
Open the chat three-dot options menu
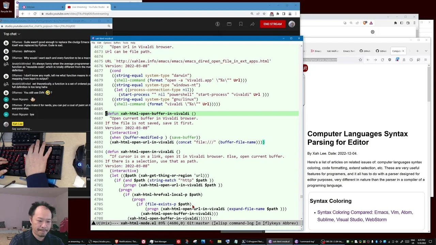click(x=107, y=34)
